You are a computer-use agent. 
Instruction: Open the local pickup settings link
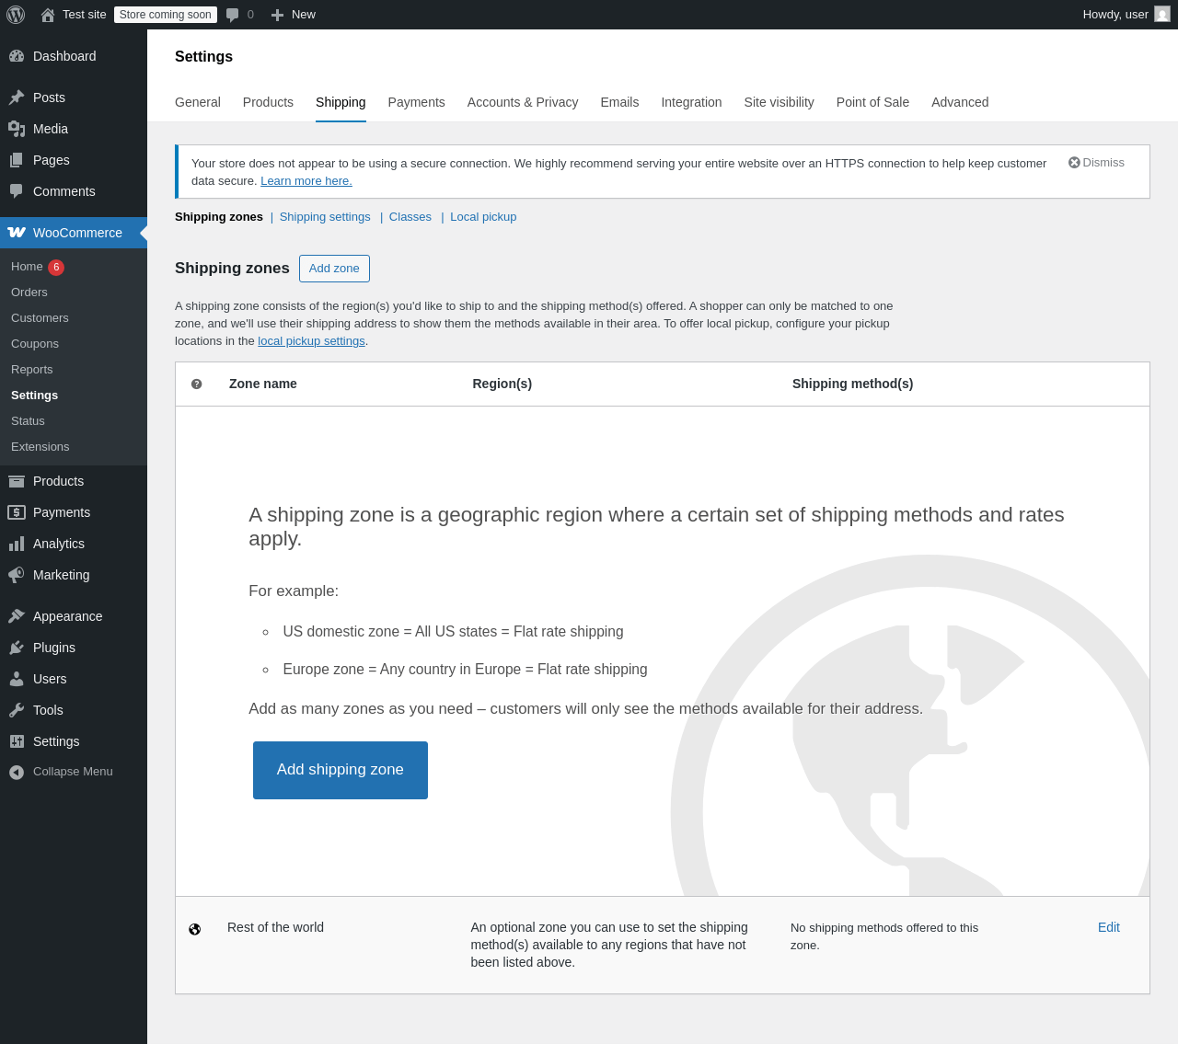tap(311, 341)
